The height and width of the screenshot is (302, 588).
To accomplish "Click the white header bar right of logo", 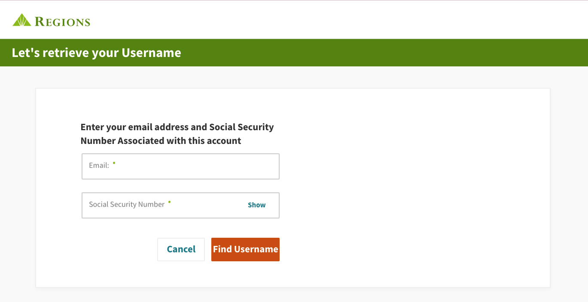I will tap(344, 20).
